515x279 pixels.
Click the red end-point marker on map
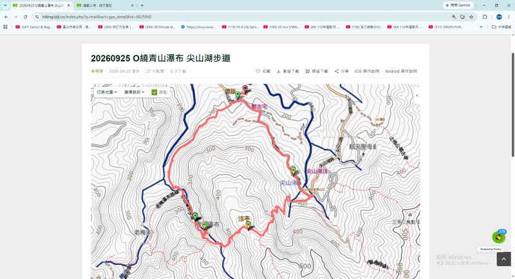tap(245, 89)
